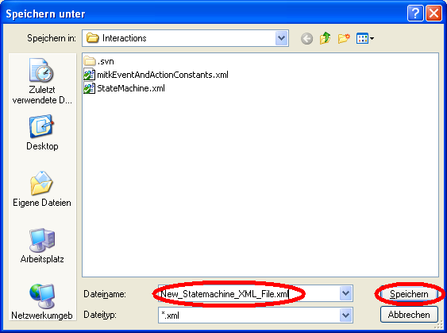Select StateMachine.xml file
The image size is (447, 333).
(x=125, y=88)
